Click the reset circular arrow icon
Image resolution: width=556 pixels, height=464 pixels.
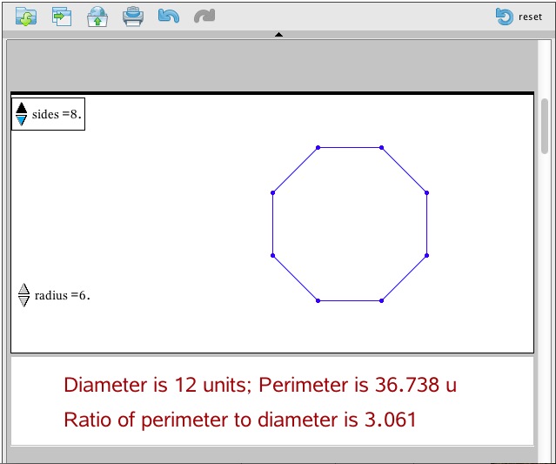coord(505,17)
